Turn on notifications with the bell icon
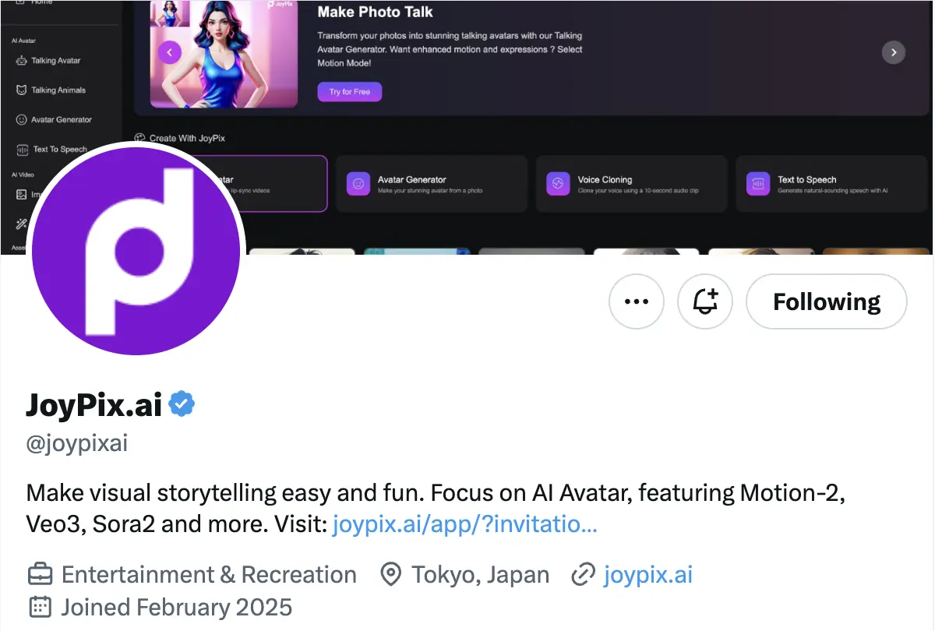Image resolution: width=935 pixels, height=631 pixels. [x=705, y=301]
